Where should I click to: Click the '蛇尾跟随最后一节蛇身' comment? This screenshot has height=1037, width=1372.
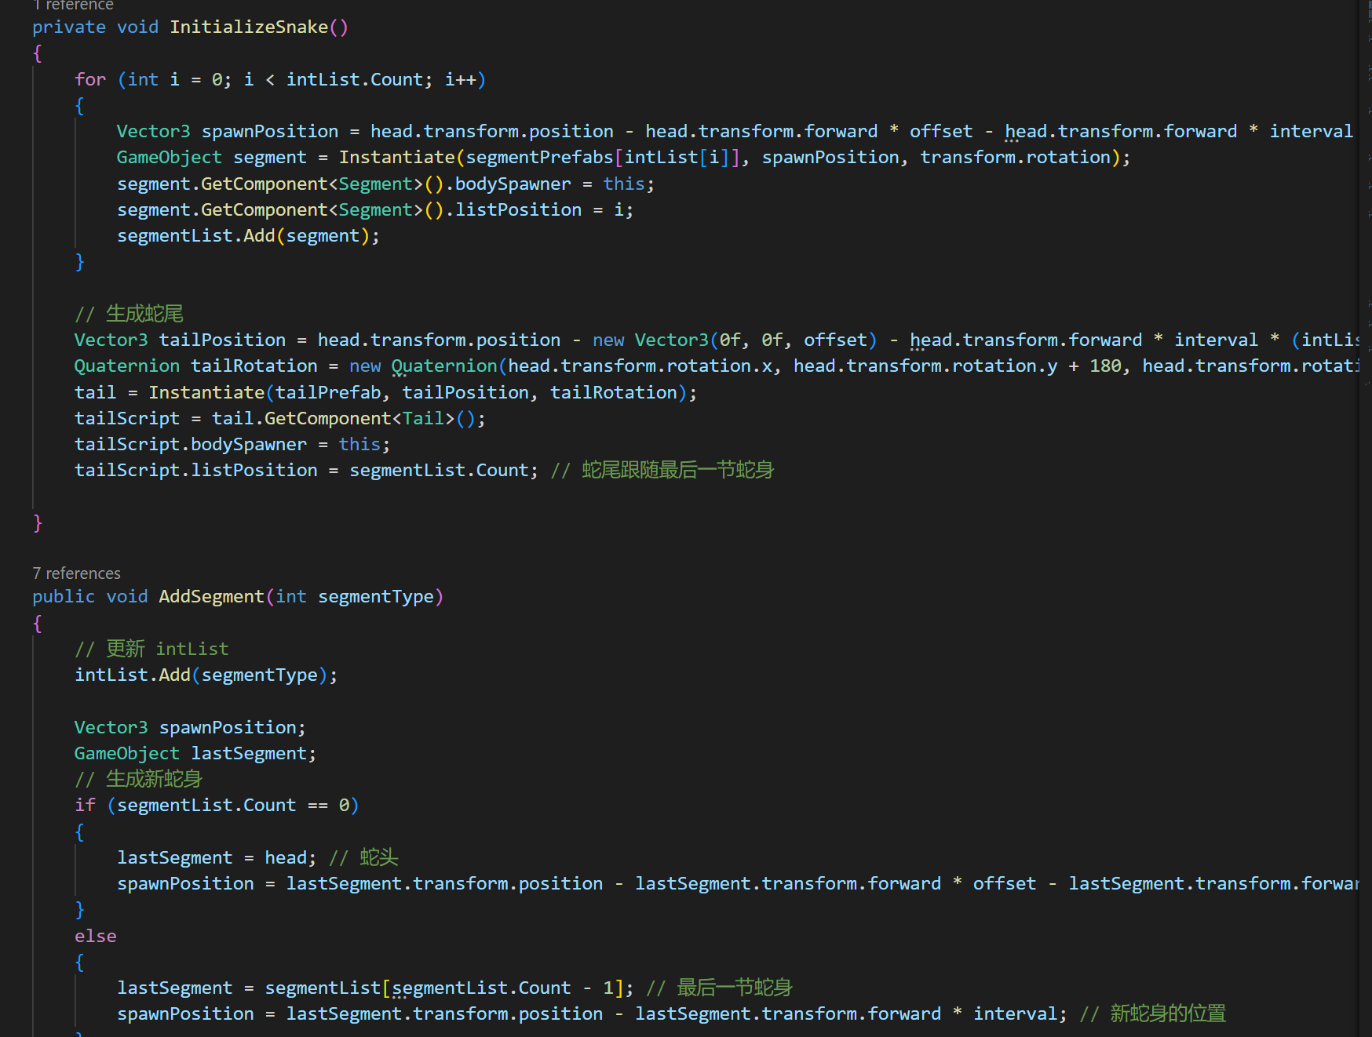(677, 470)
